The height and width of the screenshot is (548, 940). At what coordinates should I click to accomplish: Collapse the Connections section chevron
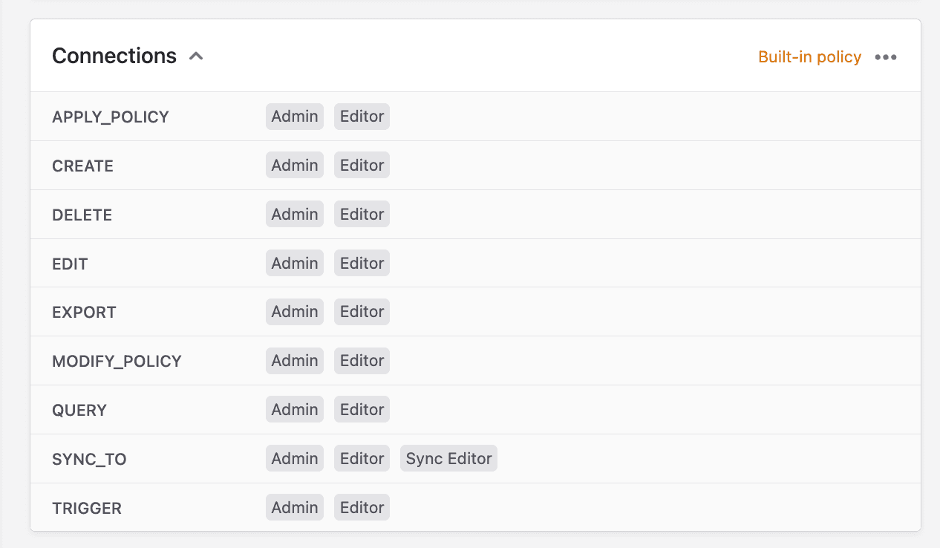196,56
